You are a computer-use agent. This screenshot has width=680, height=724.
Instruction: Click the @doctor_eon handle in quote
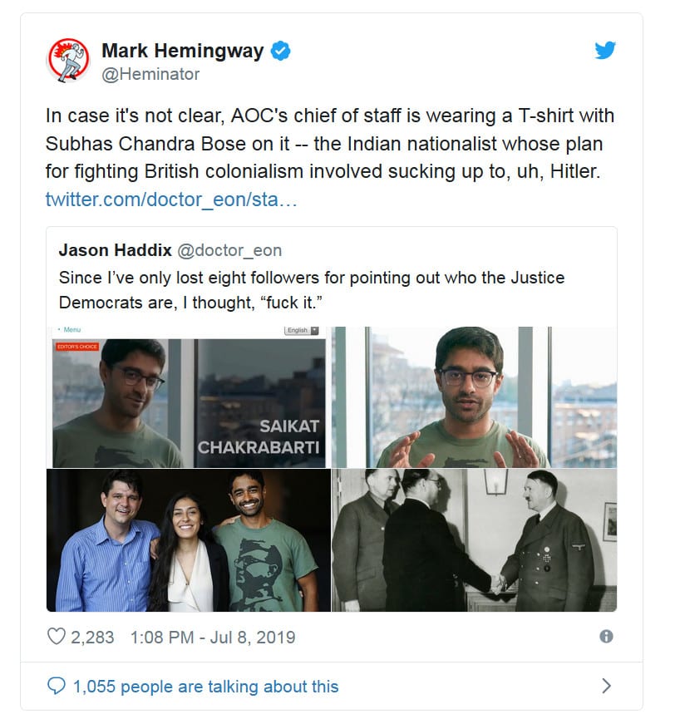point(229,250)
